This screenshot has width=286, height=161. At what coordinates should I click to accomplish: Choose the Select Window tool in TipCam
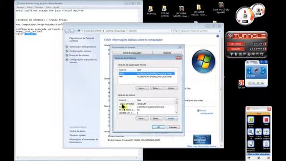pyautogui.click(x=266, y=132)
